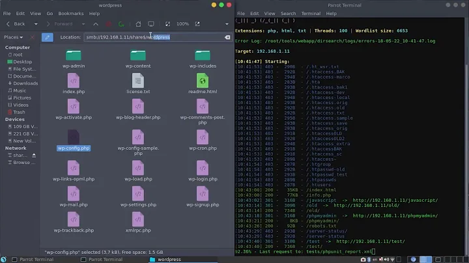Open the Terminal menu in Parrot Terminal

pyautogui.click(x=311, y=14)
